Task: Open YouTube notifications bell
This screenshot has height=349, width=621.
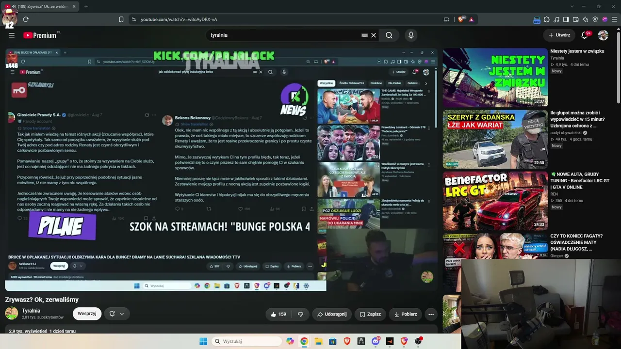Action: click(585, 35)
